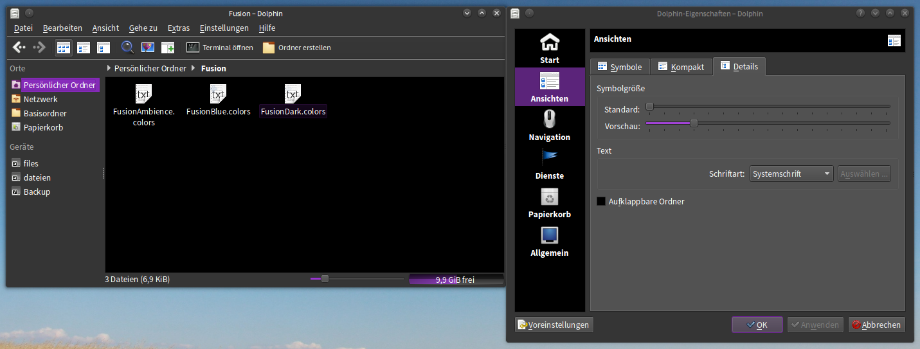
Task: Click the Vorschau size slider
Action: point(768,123)
